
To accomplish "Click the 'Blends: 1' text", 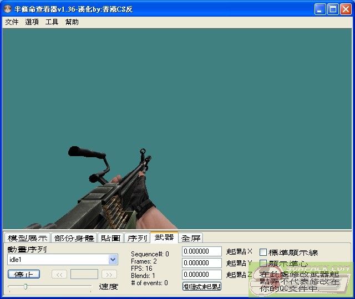I will click(x=143, y=276).
